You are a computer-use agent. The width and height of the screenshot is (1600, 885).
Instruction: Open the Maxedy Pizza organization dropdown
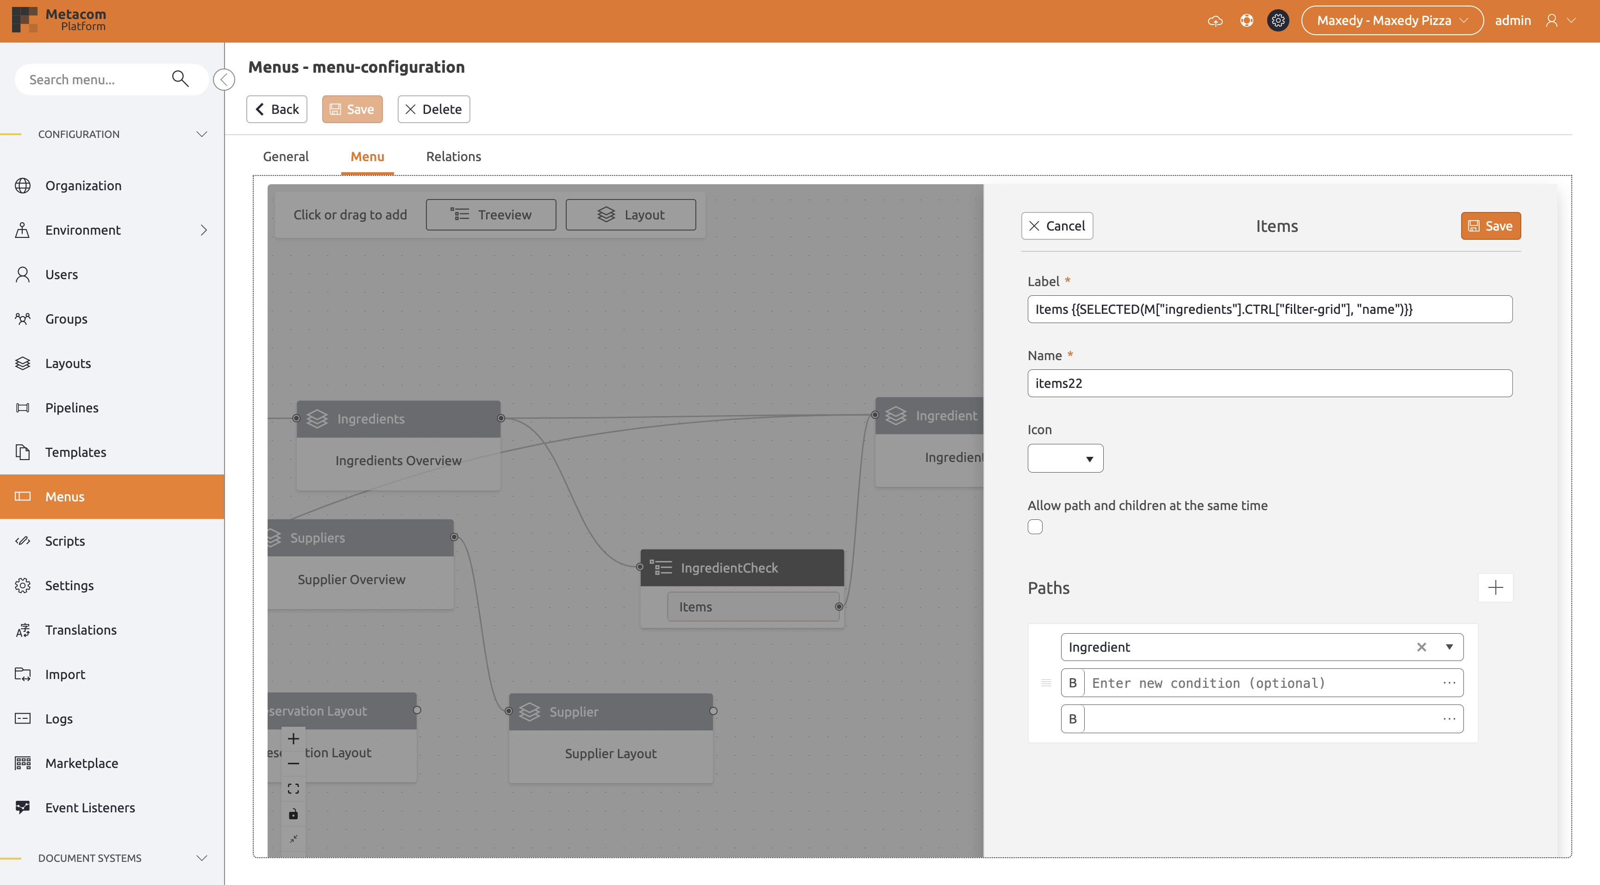click(1392, 20)
